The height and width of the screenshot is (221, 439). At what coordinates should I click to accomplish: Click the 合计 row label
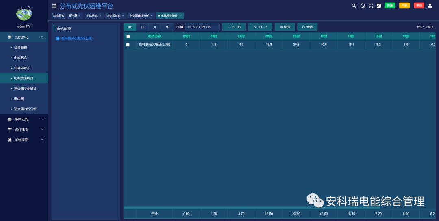coord(154,214)
